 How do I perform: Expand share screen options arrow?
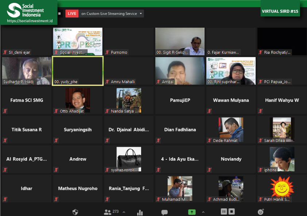203,212
